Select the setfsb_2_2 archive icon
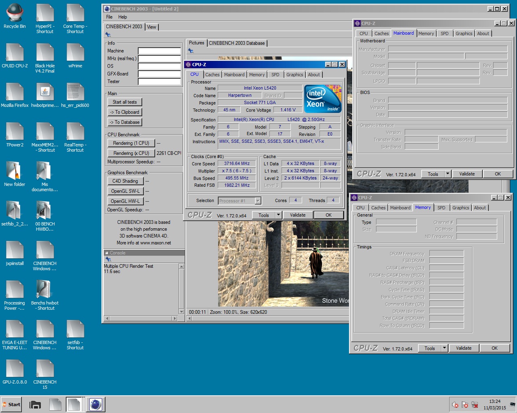The image size is (517, 413). point(15,214)
